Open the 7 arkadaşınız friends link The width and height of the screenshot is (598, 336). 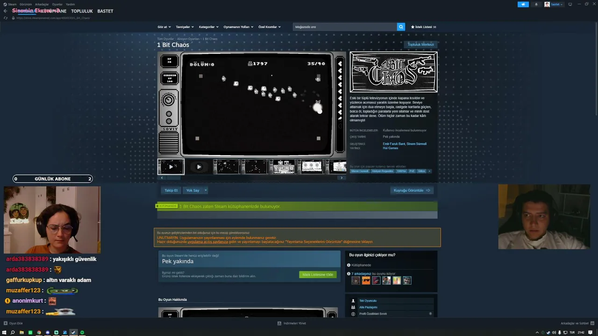point(361,273)
